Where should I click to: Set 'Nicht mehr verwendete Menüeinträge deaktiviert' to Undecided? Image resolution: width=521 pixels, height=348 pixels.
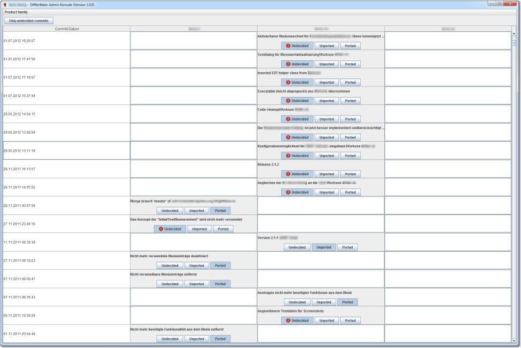[x=170, y=265]
